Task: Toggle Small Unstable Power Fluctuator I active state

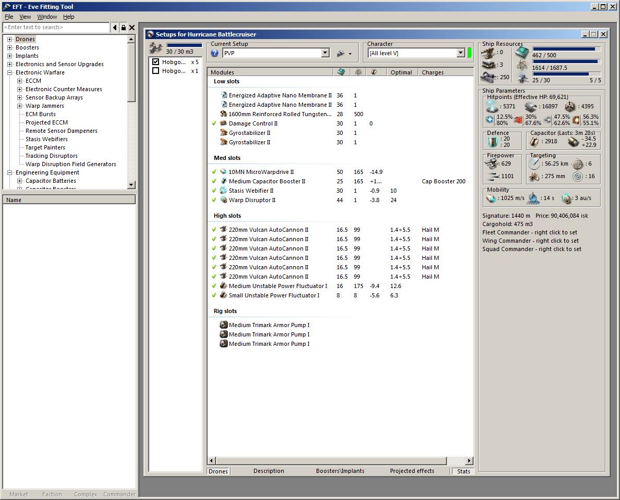Action: [214, 295]
